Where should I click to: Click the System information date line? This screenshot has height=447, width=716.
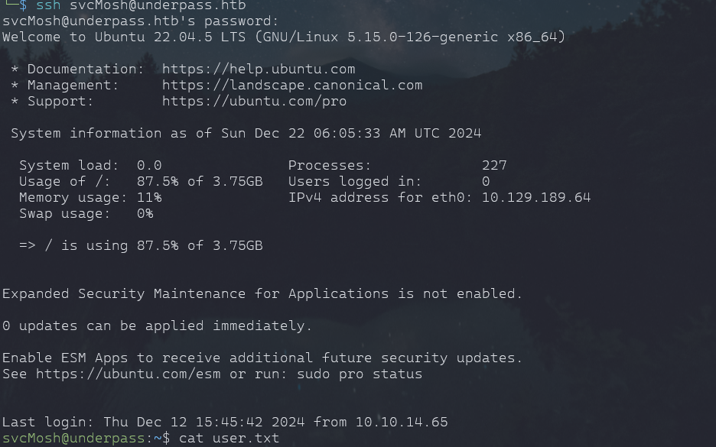(246, 133)
